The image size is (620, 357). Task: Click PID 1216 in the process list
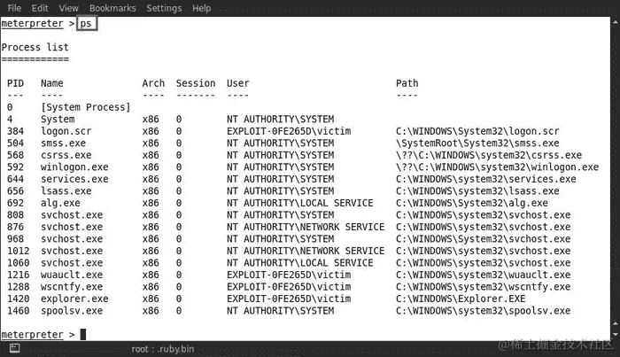[x=19, y=275]
